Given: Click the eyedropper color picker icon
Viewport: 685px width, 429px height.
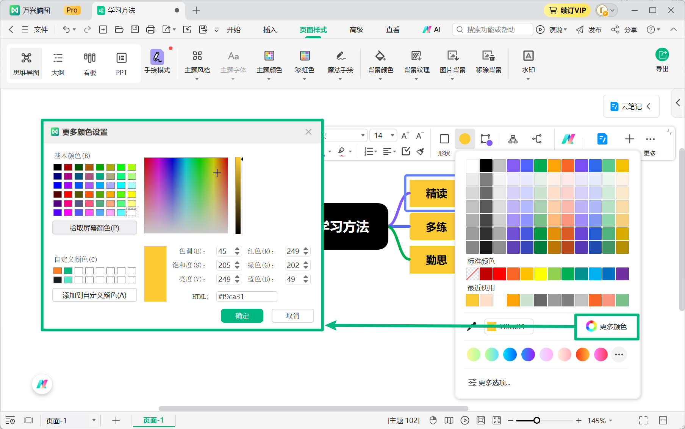Looking at the screenshot, I should (x=471, y=326).
